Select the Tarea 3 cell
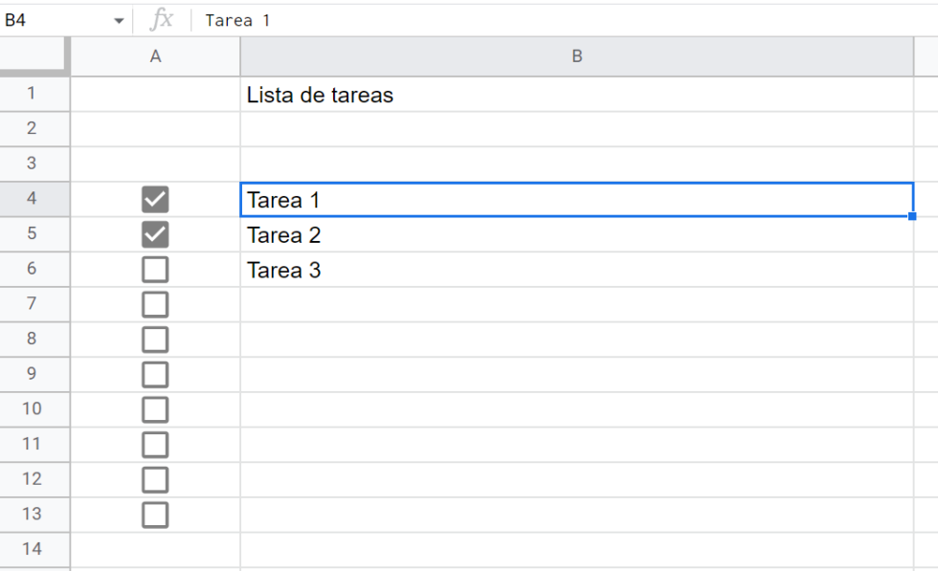938x571 pixels. click(576, 270)
